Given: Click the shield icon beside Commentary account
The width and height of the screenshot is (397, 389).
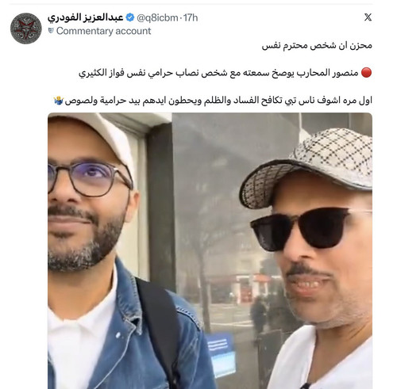Looking at the screenshot, I should [51, 31].
